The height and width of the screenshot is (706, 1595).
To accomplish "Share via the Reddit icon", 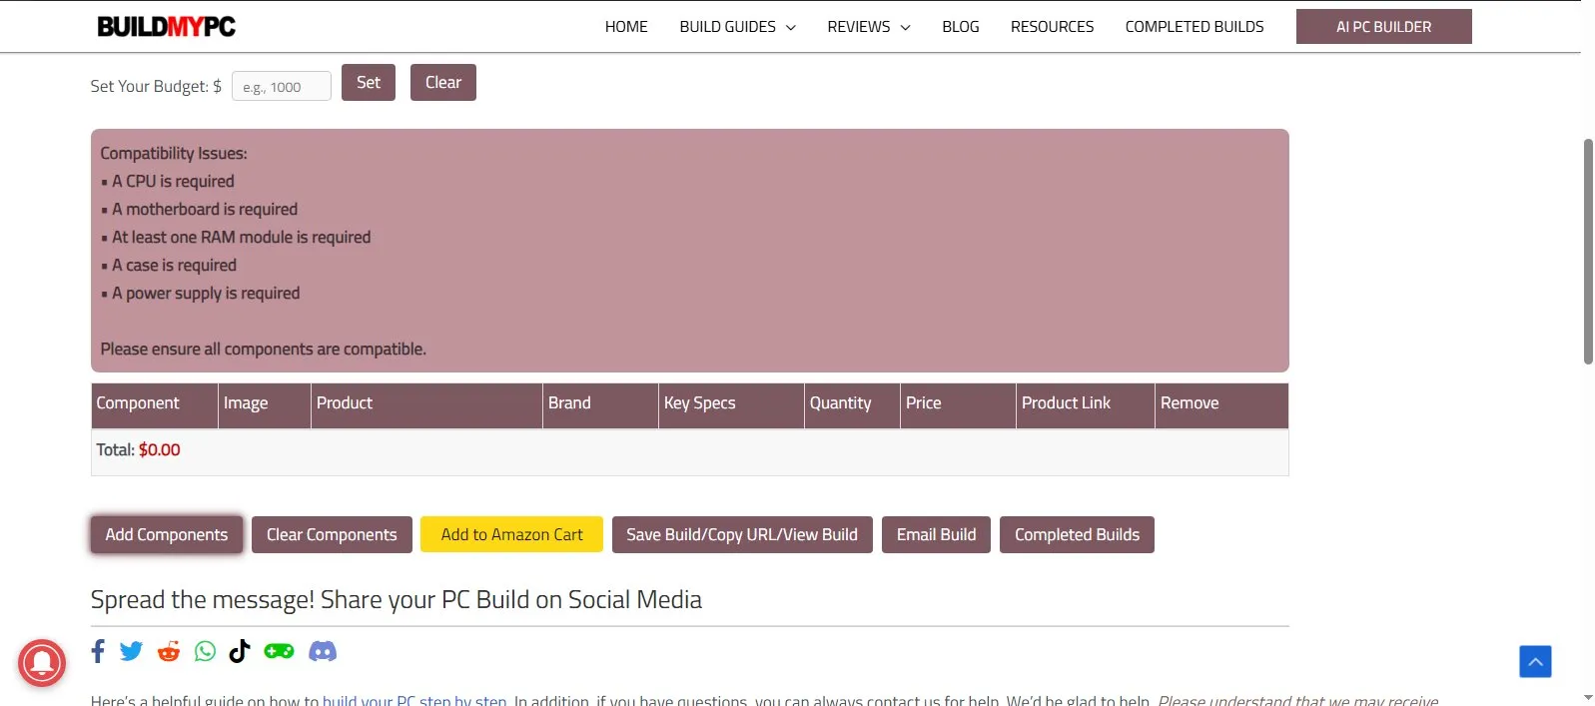I will [x=169, y=652].
